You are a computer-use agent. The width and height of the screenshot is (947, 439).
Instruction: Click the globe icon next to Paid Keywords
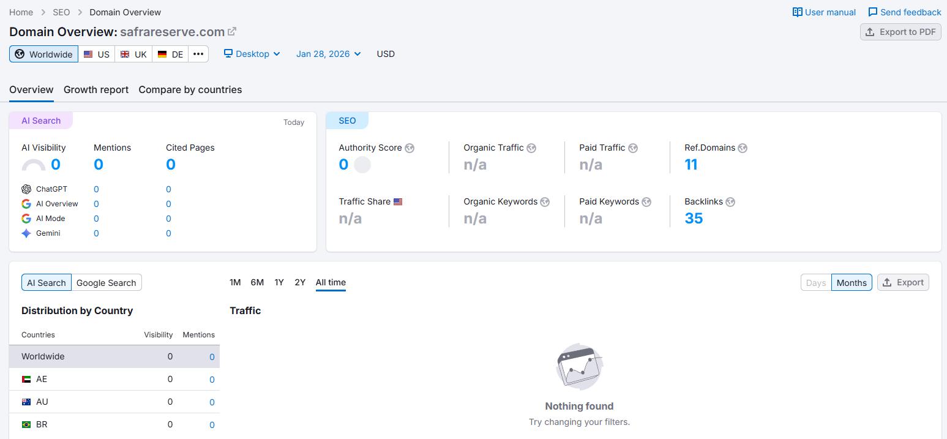[x=646, y=201]
